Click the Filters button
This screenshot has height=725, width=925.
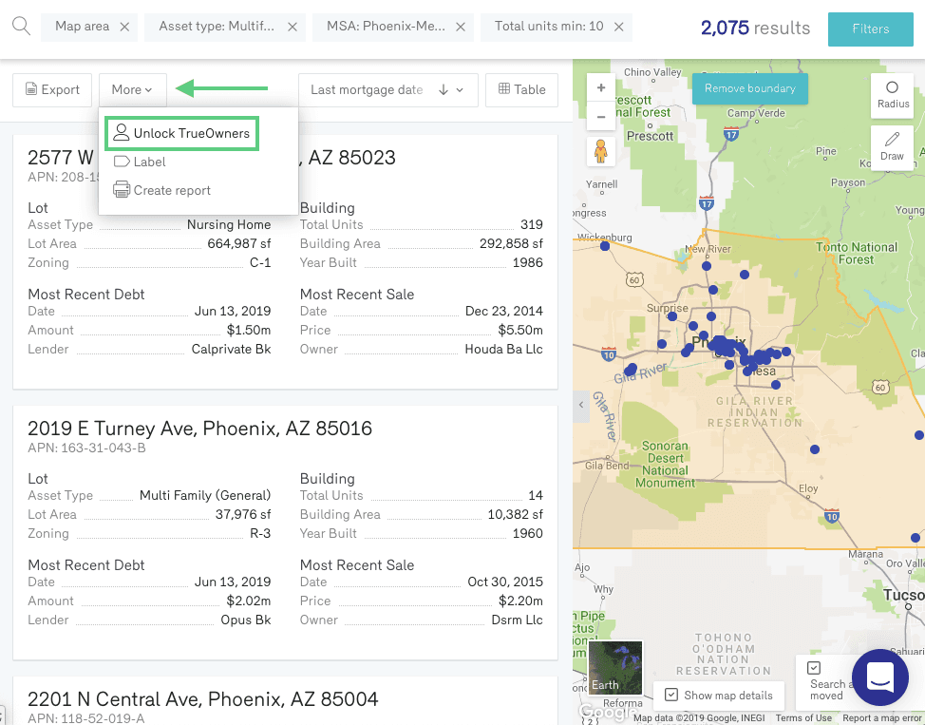[x=870, y=29]
